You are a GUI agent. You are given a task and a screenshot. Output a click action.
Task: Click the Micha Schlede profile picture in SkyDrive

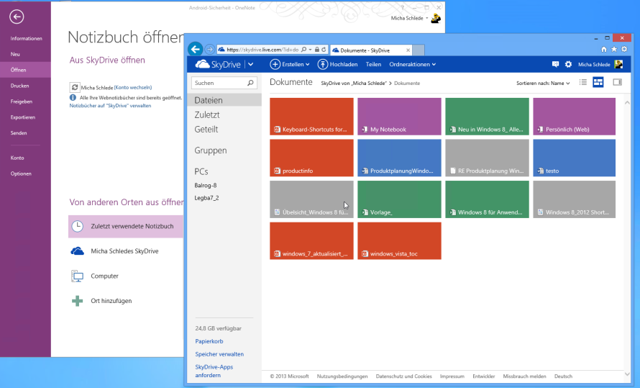[x=618, y=64]
